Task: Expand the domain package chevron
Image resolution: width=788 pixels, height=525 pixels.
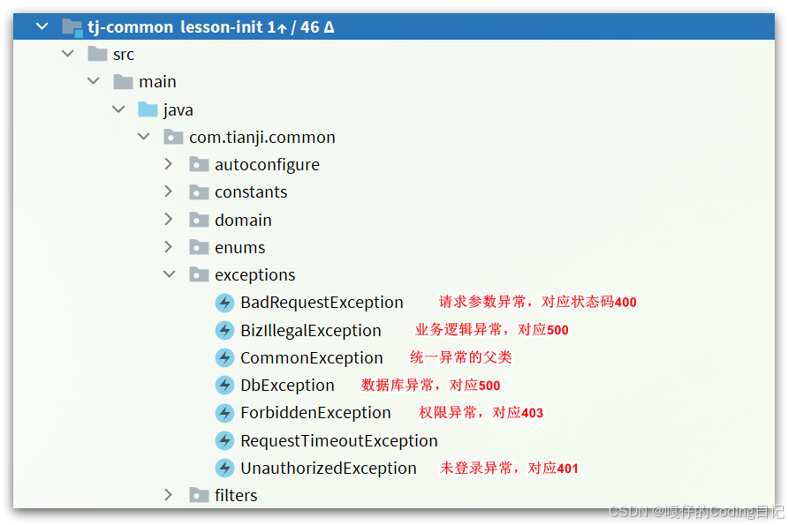Action: coord(169,220)
